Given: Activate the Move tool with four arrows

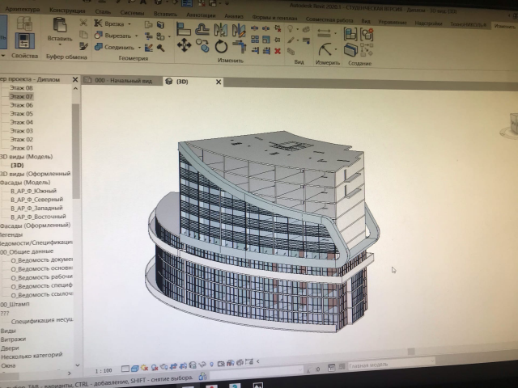Looking at the screenshot, I should 184,45.
